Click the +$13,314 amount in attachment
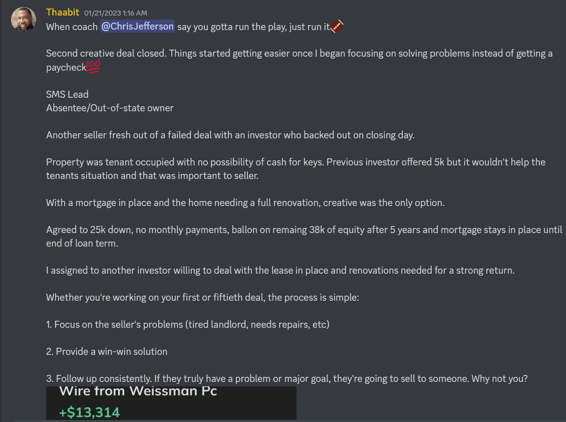The height and width of the screenshot is (422, 566). point(89,412)
